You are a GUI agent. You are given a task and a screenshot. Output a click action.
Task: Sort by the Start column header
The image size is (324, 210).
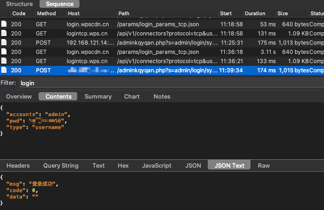click(x=226, y=13)
